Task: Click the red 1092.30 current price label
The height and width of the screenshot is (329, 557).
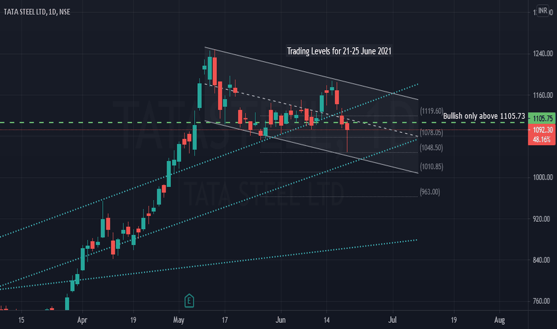Action: 543,130
